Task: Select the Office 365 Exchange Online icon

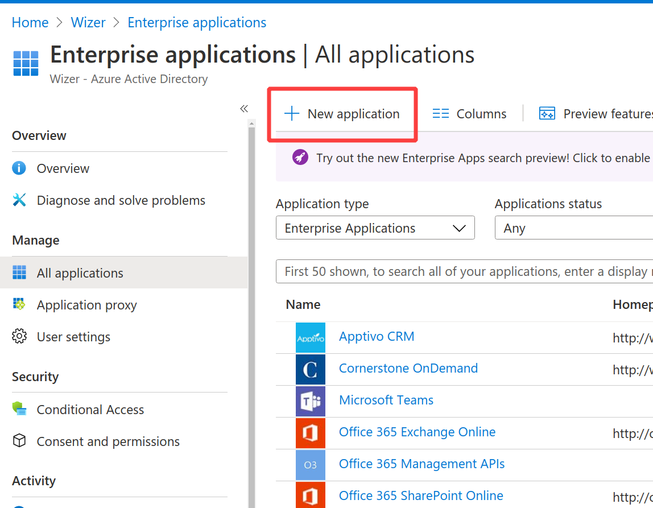Action: coord(310,432)
